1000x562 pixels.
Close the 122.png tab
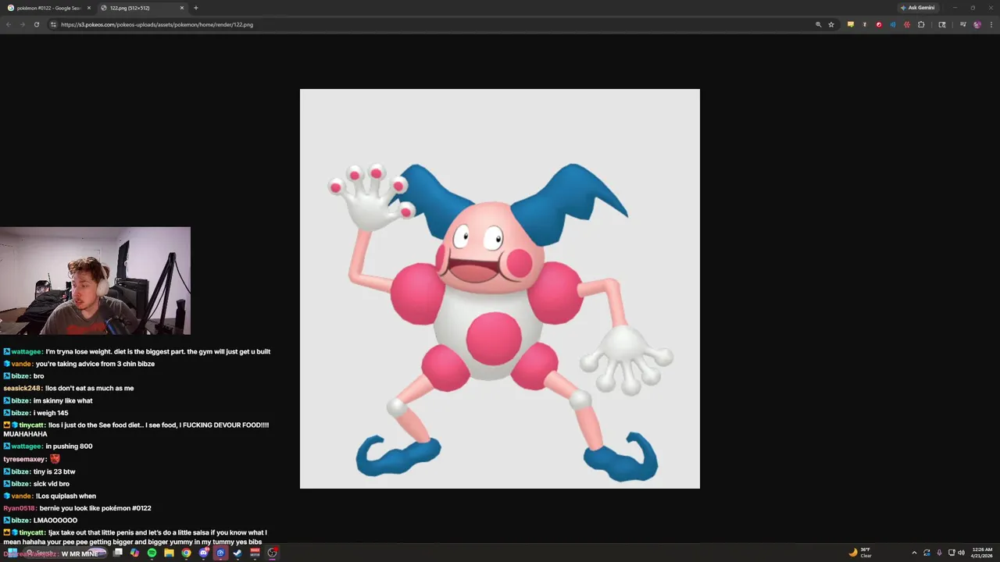[182, 8]
